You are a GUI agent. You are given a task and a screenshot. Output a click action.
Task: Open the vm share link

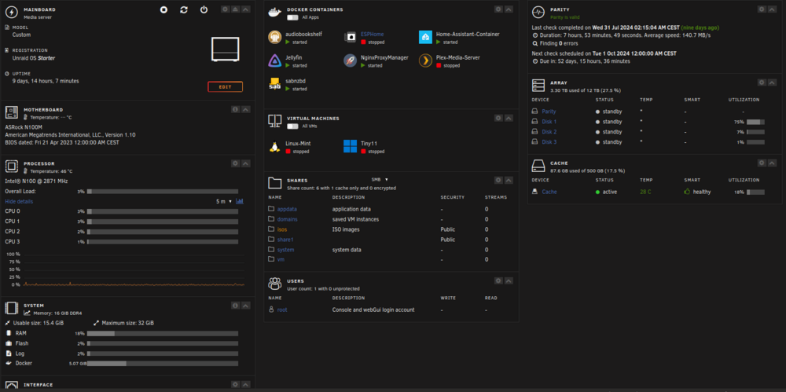click(x=281, y=260)
